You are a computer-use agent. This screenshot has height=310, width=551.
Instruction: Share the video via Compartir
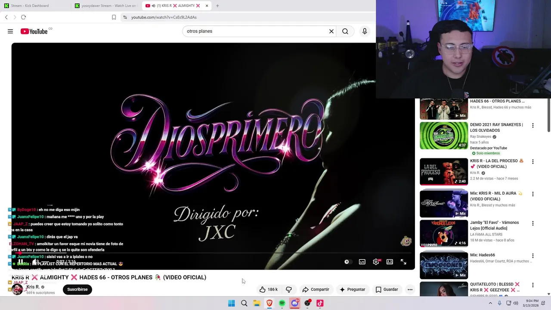(x=316, y=289)
